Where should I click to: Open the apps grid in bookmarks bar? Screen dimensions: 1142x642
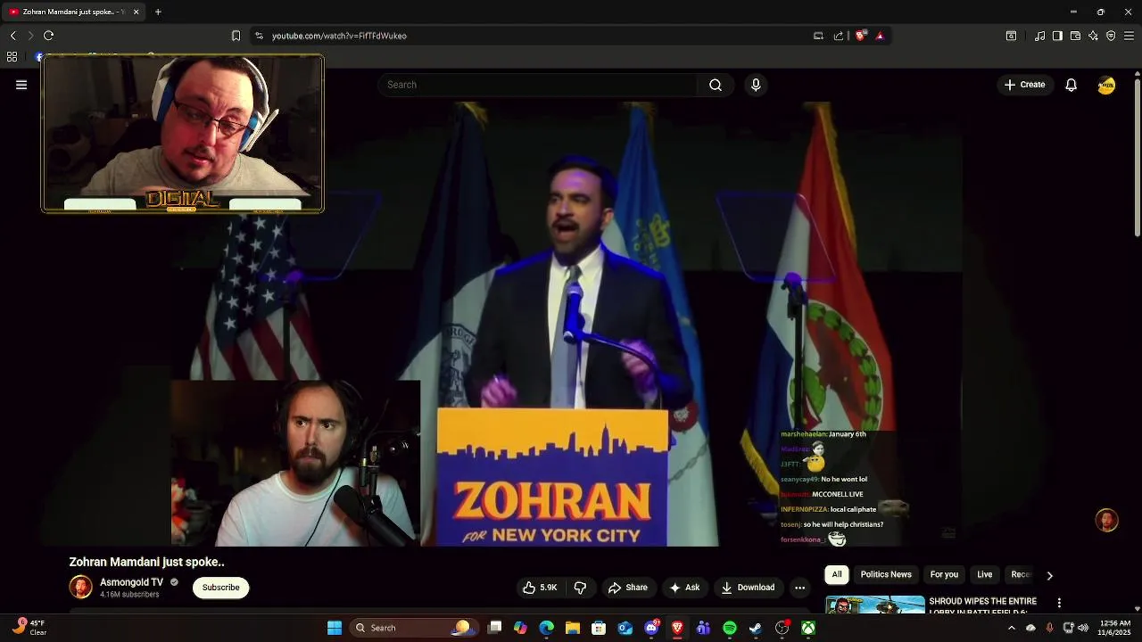click(x=12, y=57)
